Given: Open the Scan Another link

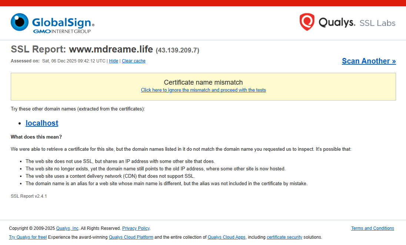Looking at the screenshot, I should pos(369,61).
